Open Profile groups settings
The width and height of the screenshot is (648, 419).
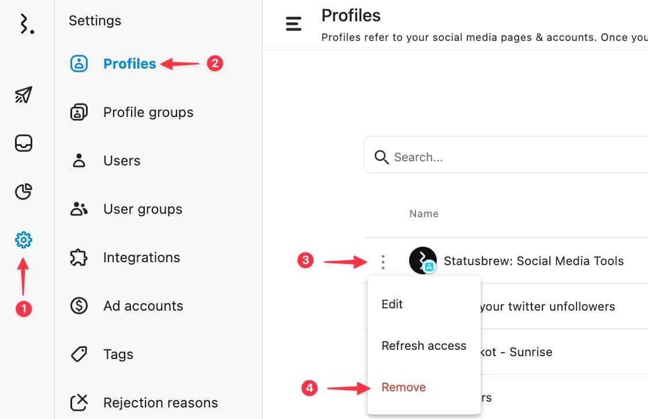pos(148,112)
